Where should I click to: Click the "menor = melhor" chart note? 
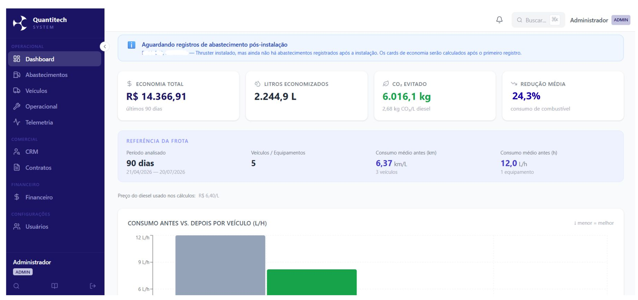pos(594,223)
